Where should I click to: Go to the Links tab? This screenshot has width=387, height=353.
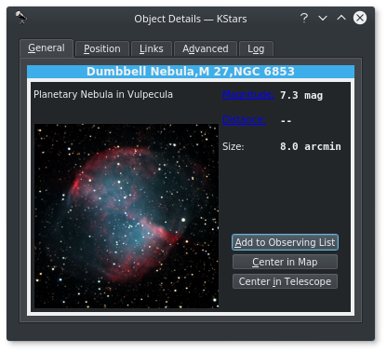152,48
